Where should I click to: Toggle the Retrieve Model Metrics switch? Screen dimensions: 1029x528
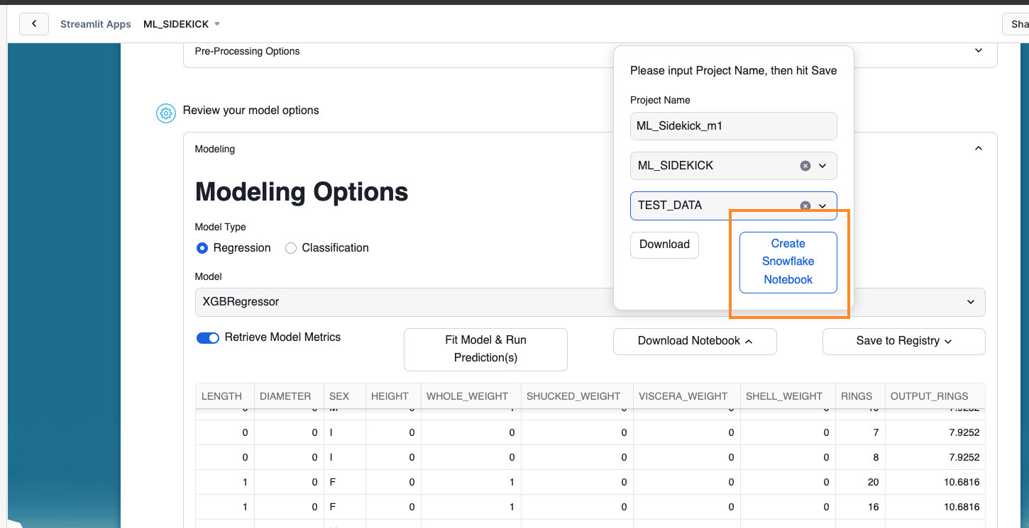(x=208, y=338)
